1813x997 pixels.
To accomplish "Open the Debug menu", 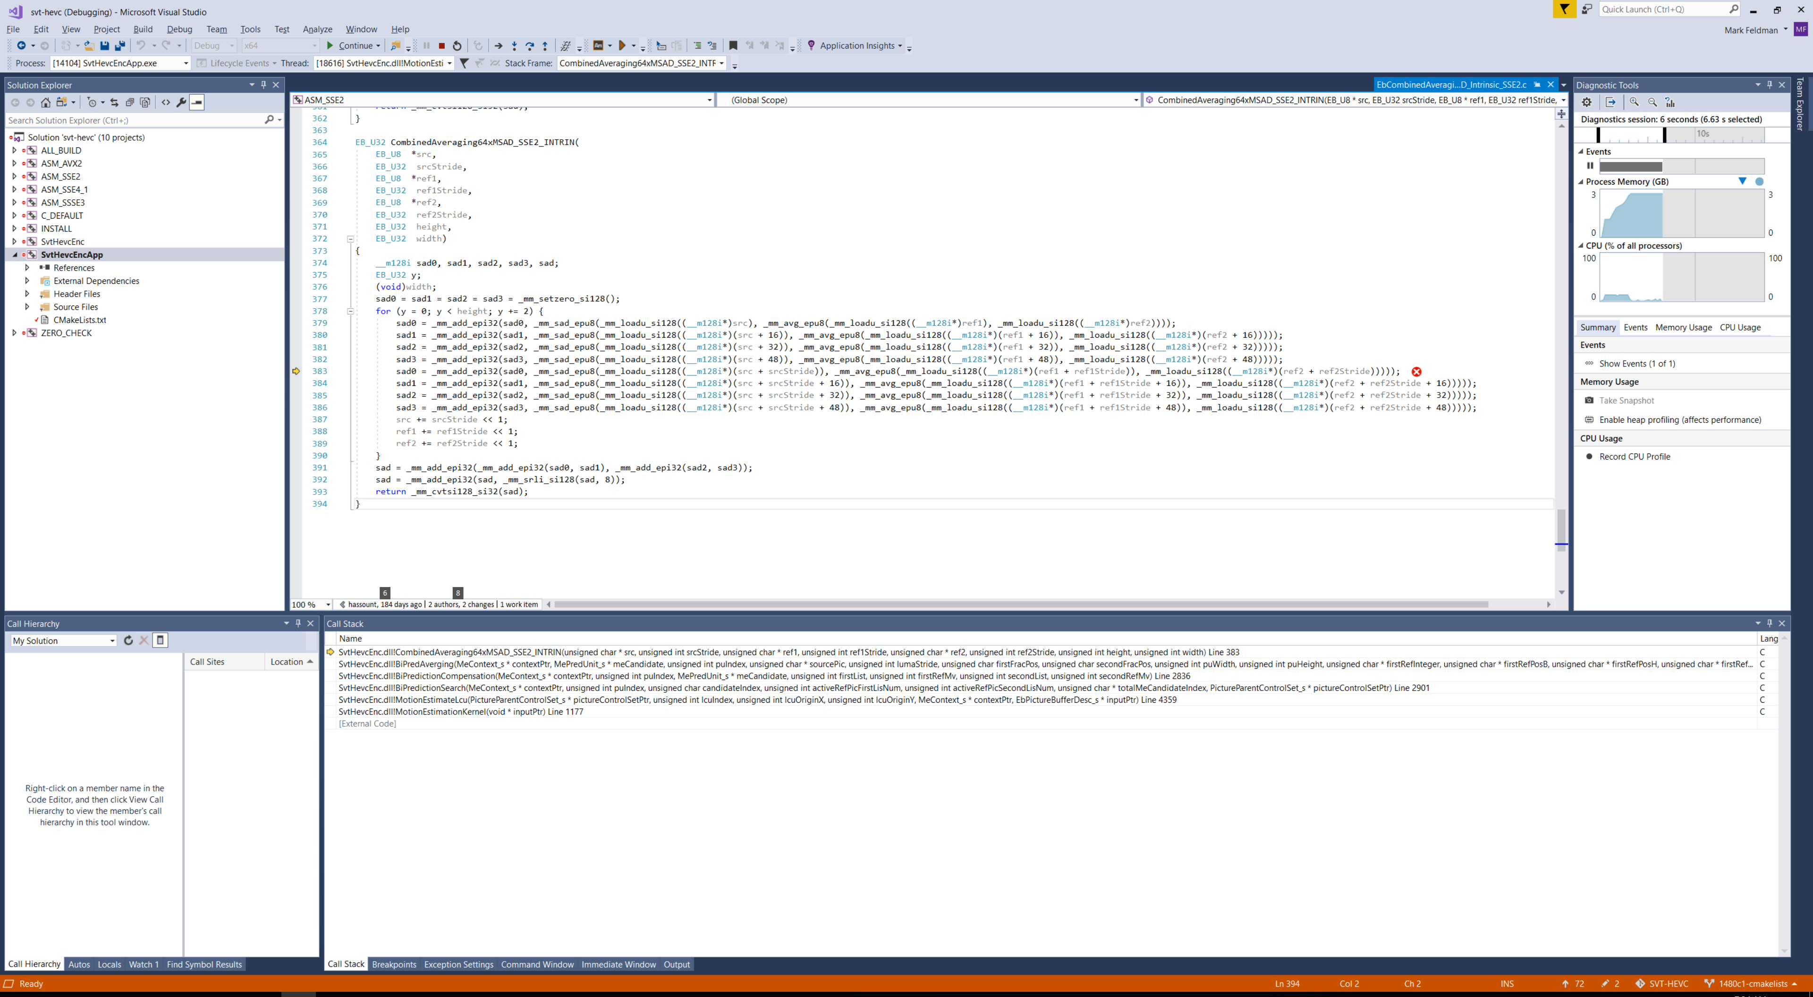I will pyautogui.click(x=179, y=29).
